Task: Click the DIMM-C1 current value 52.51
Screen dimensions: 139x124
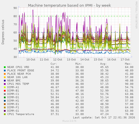Action: pyautogui.click(x=55, y=94)
